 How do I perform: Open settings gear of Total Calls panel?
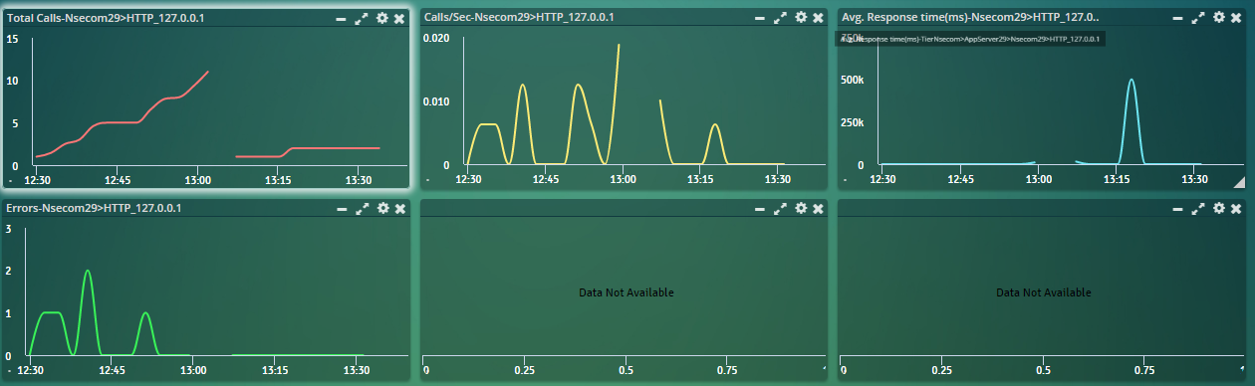tap(381, 18)
